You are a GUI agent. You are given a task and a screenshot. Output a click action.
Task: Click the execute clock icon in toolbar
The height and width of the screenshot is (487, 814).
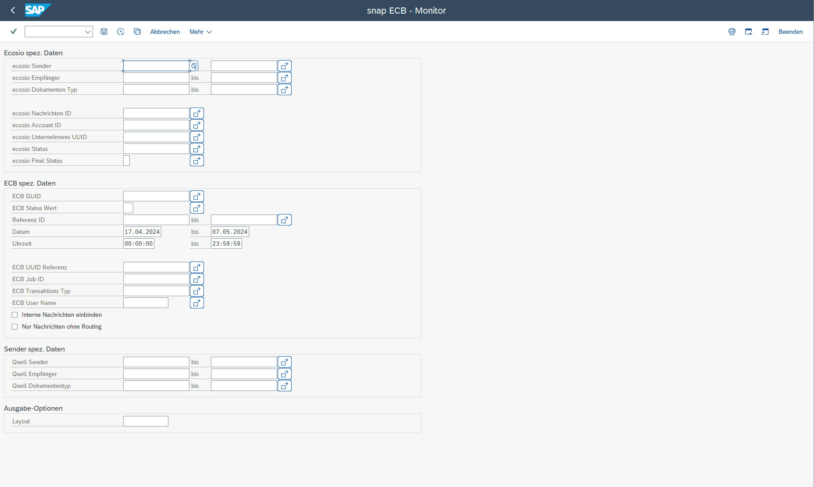121,32
